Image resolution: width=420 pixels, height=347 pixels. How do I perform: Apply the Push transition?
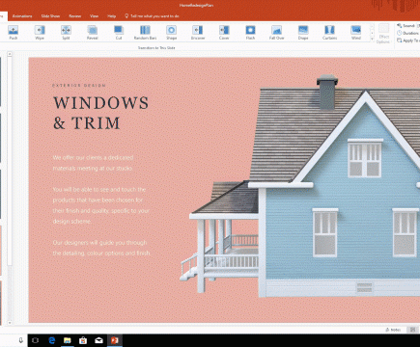[x=14, y=33]
